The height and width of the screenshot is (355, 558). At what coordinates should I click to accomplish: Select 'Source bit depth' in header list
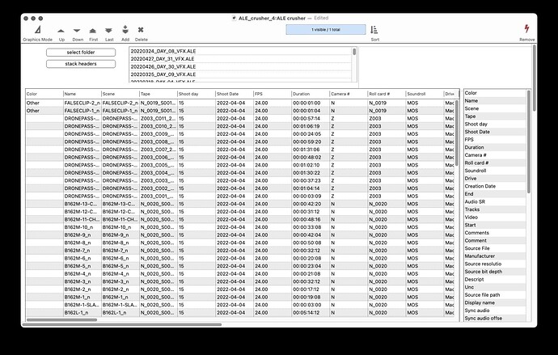tap(495, 272)
